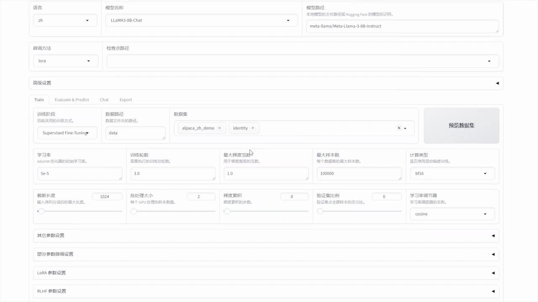Viewport: 538px width, 302px height.
Task: Expand the 其它参数设置 section
Action: (x=266, y=235)
